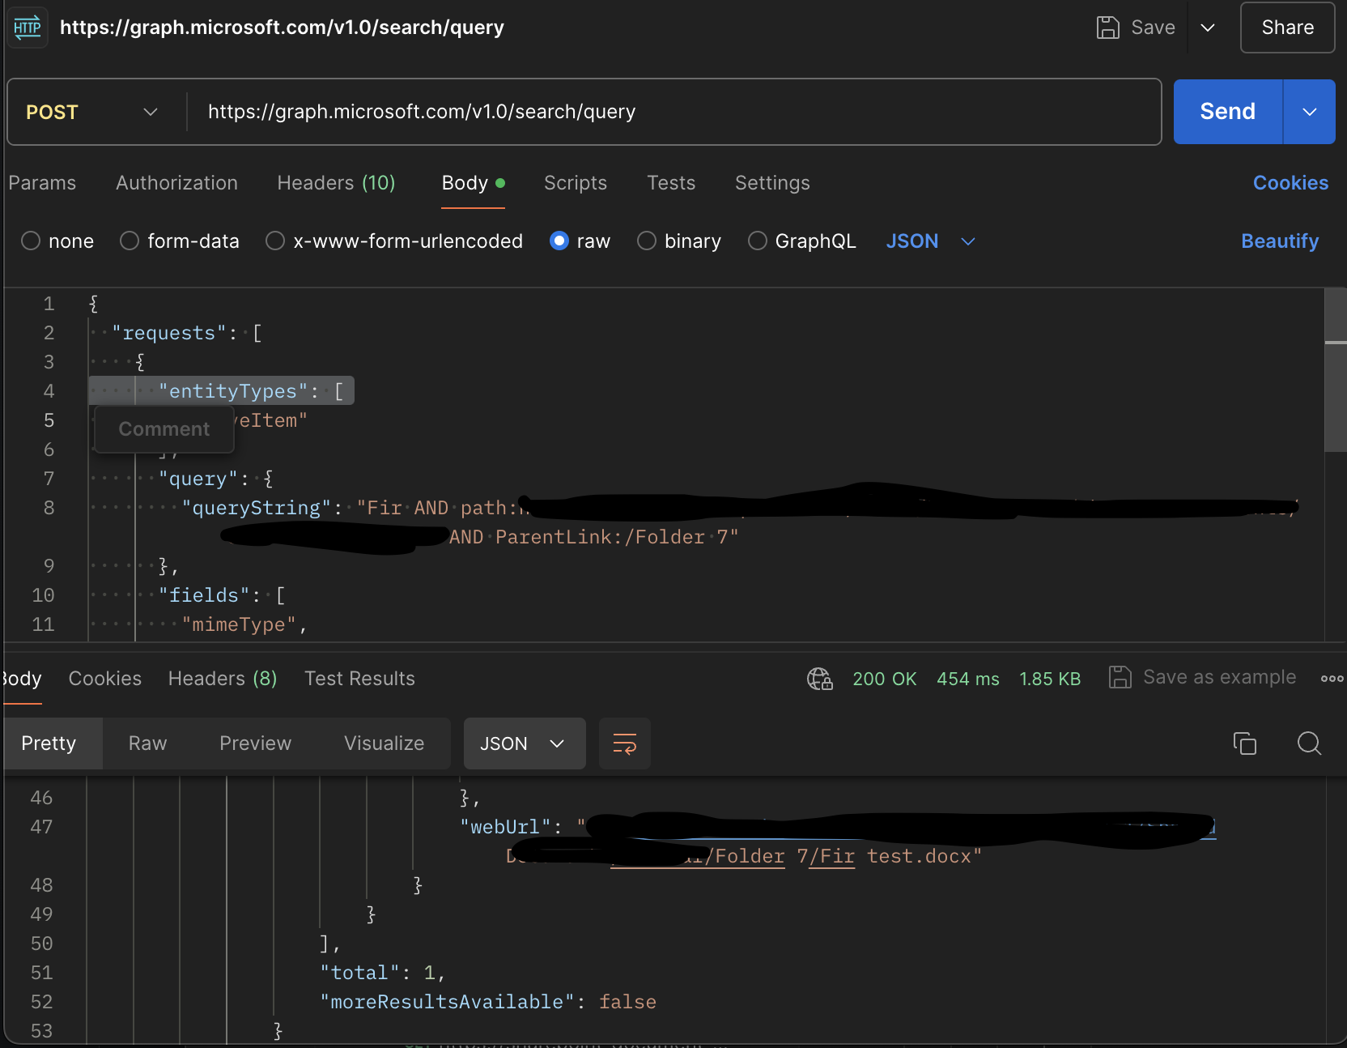Select the Raw response view
The image size is (1347, 1048).
(x=147, y=743)
